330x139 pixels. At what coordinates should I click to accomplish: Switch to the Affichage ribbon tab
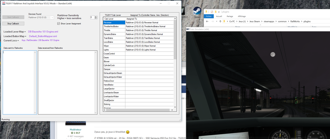point(242,16)
